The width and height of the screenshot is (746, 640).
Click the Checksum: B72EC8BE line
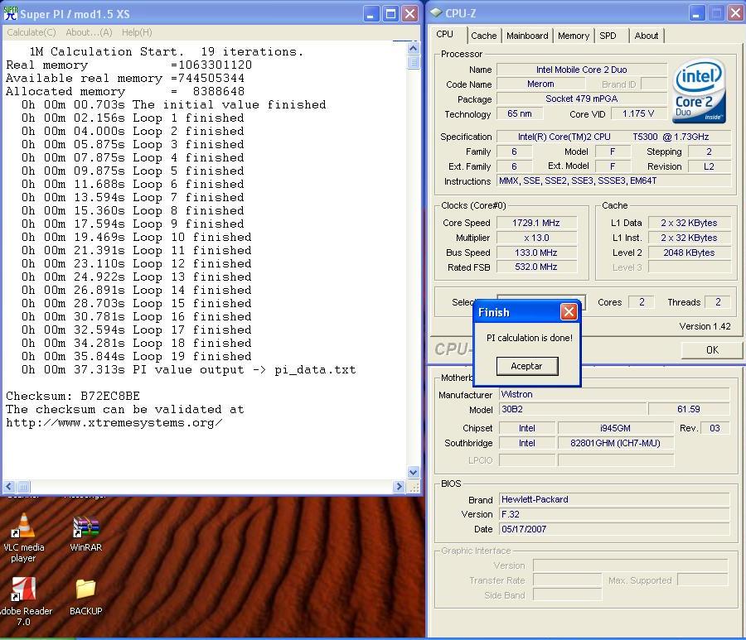(73, 396)
